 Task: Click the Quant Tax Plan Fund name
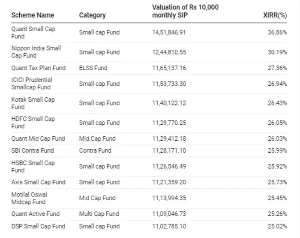pyautogui.click(x=38, y=68)
